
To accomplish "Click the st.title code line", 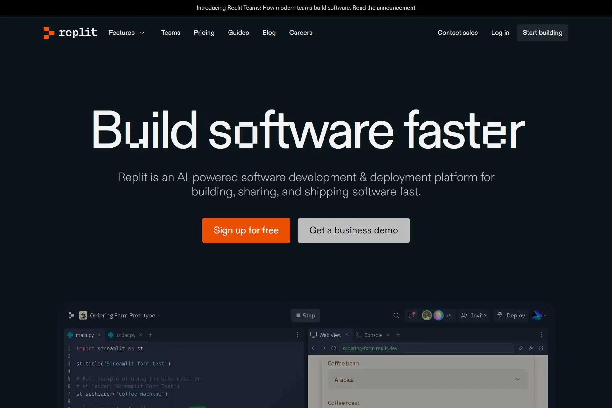I will click(123, 363).
